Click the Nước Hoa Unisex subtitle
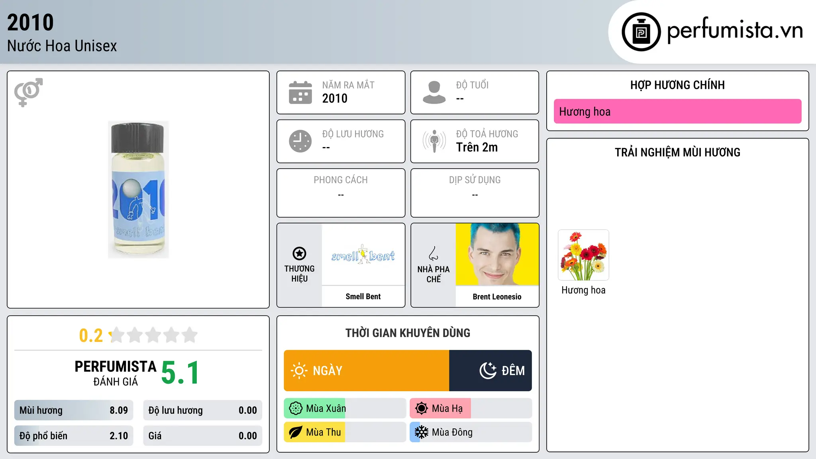The height and width of the screenshot is (459, 816). pos(62,46)
